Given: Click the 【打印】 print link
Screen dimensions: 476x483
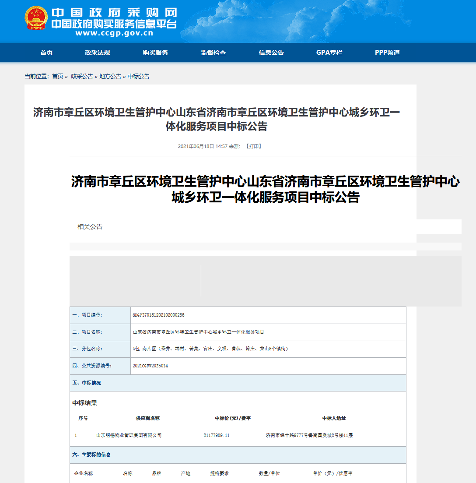Looking at the screenshot, I should coord(254,146).
